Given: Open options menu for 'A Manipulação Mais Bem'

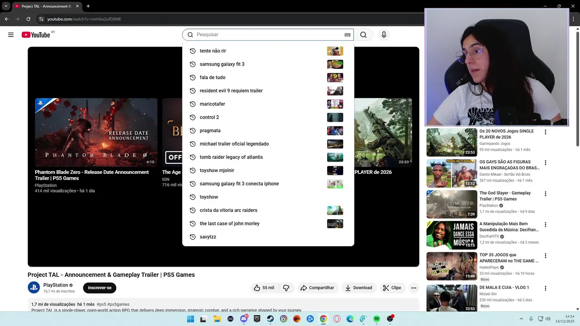Looking at the screenshot, I should coord(546,225).
